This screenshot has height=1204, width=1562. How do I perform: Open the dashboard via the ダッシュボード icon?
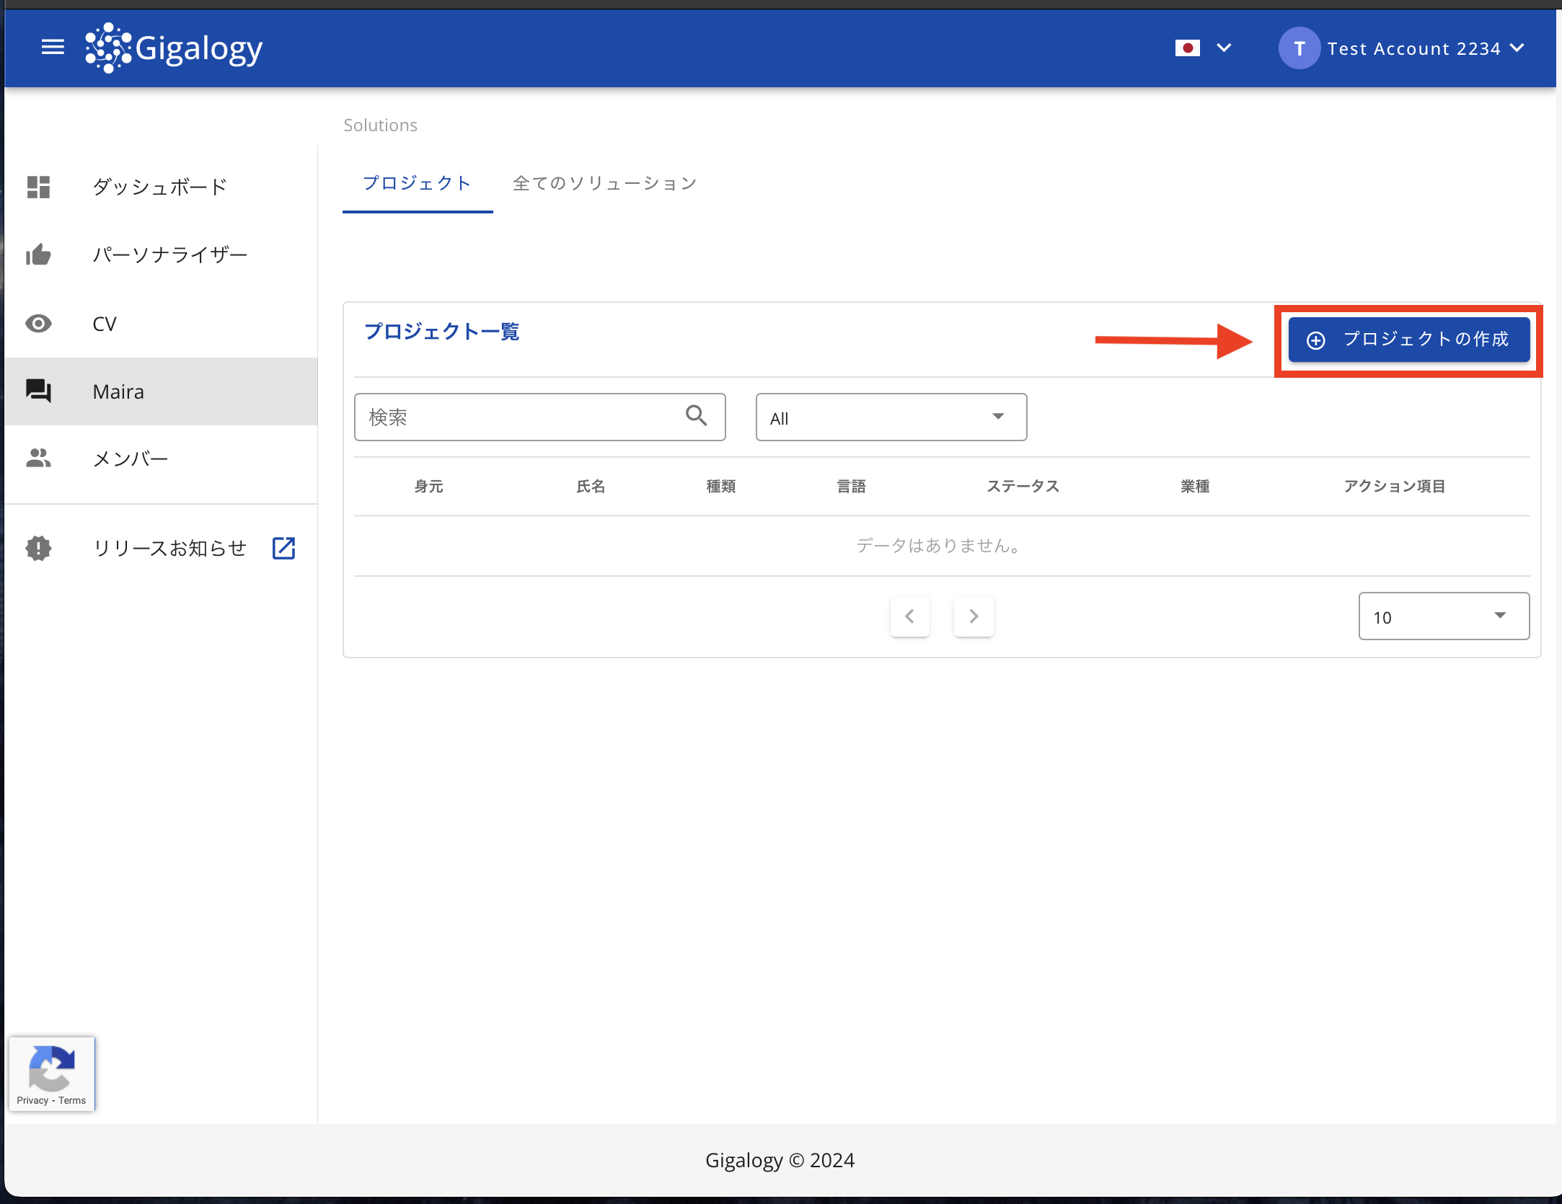pyautogui.click(x=38, y=187)
